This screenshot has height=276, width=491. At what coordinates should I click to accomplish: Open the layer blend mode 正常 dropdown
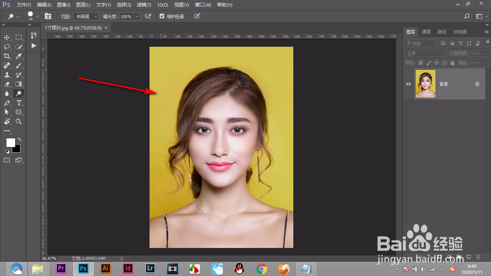tap(426, 53)
